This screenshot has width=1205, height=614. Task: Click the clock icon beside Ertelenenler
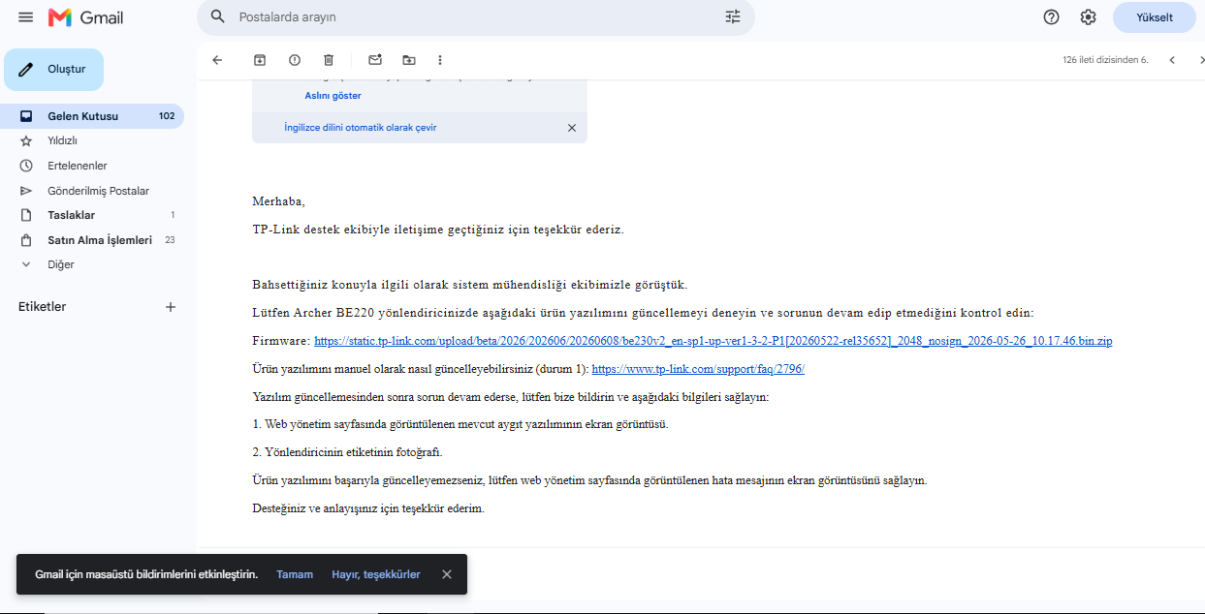(x=26, y=166)
